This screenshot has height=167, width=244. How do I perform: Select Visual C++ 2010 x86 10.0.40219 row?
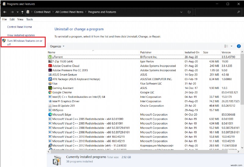pyautogui.click(x=144, y=141)
